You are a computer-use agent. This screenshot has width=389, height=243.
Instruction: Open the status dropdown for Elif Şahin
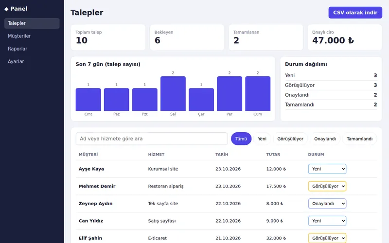[x=327, y=238]
